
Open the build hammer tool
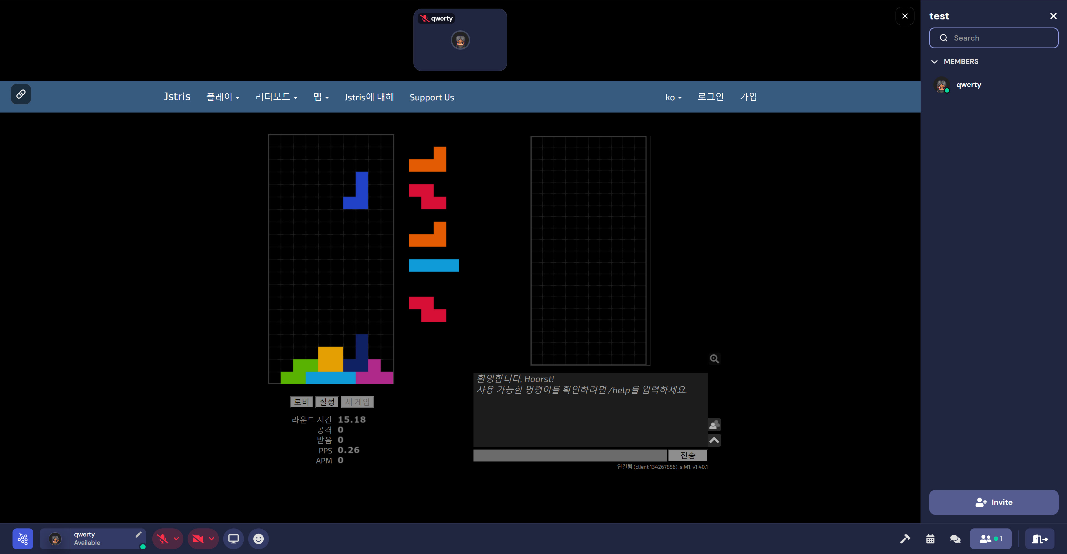click(x=905, y=539)
